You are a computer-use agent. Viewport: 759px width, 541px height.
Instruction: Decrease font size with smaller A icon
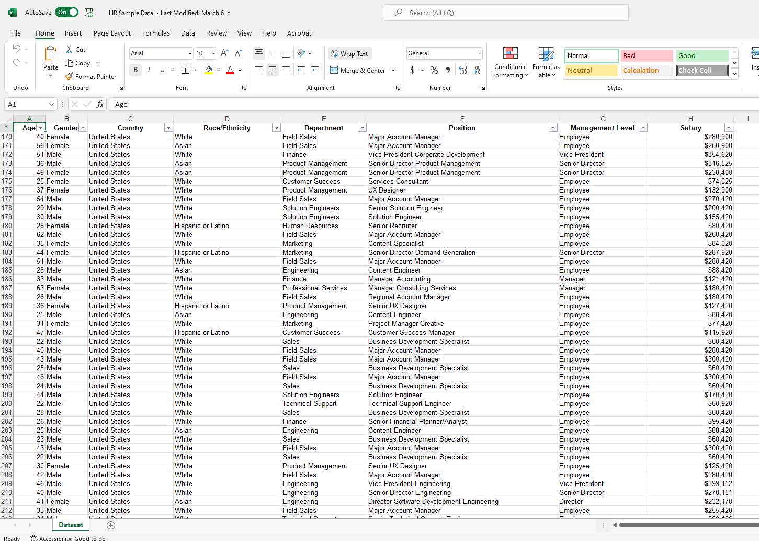(x=238, y=53)
